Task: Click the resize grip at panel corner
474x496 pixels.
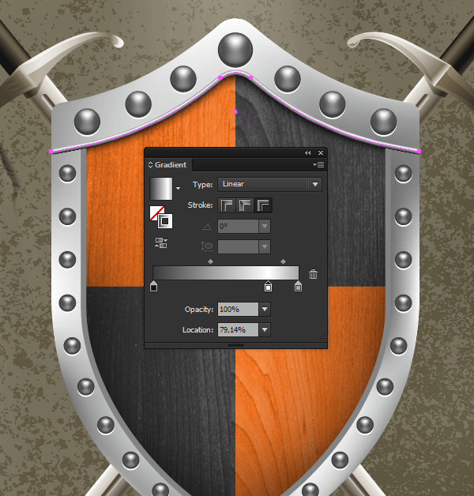Action: (x=322, y=337)
